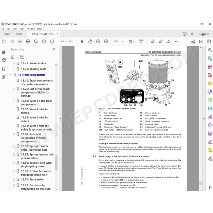Open the Find text magnifier
The image size is (213, 213).
pyautogui.click(x=36, y=41)
